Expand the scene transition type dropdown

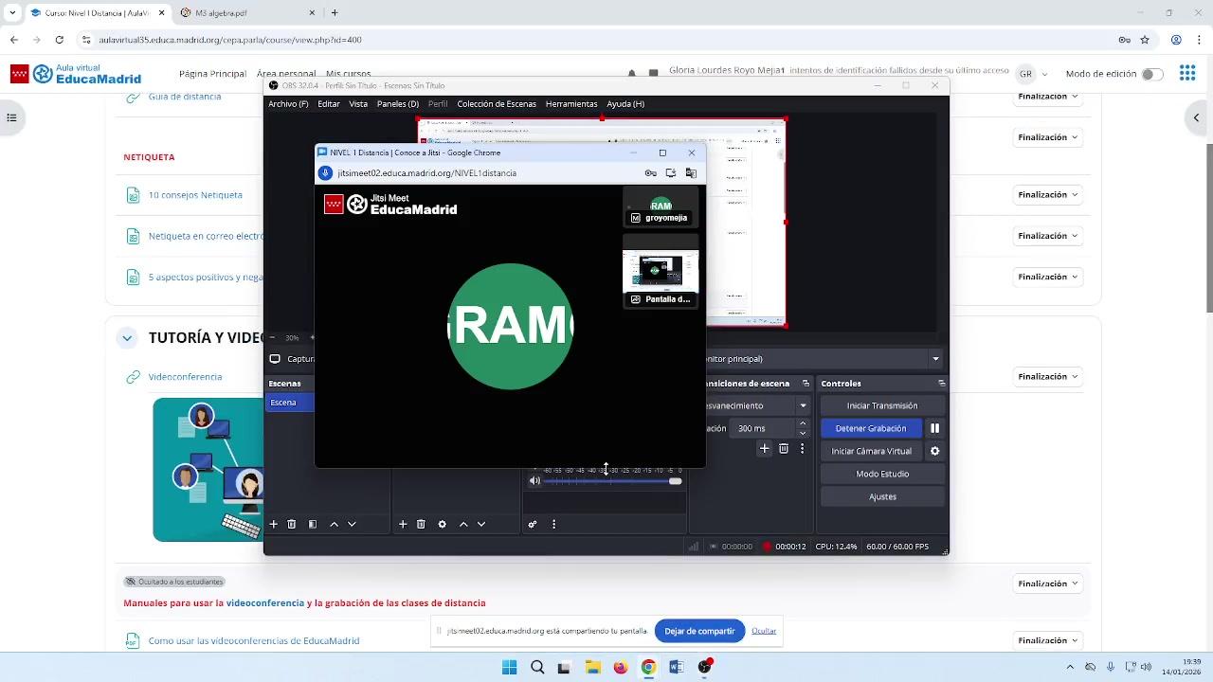(x=803, y=405)
